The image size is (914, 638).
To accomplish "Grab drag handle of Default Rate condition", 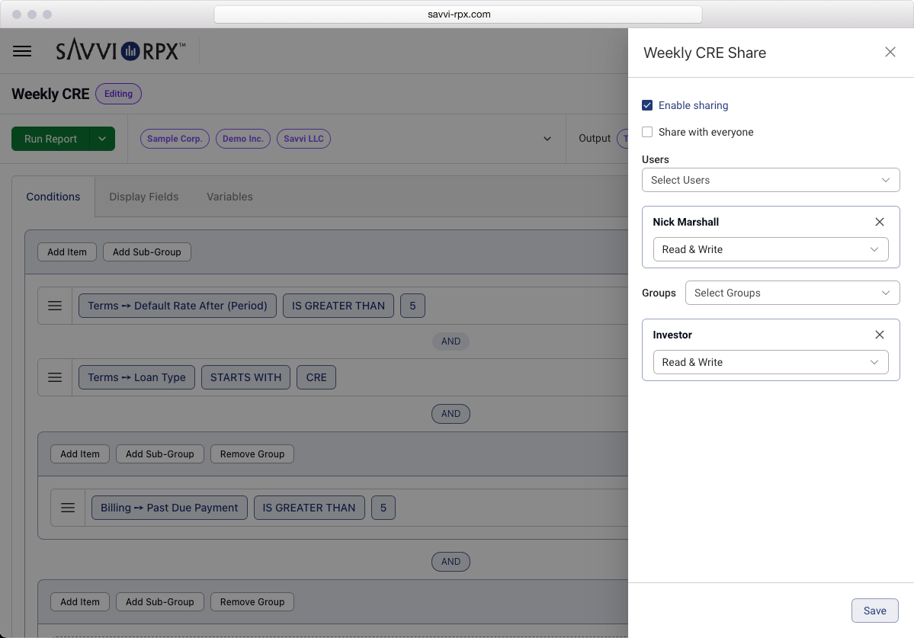I will [x=55, y=306].
